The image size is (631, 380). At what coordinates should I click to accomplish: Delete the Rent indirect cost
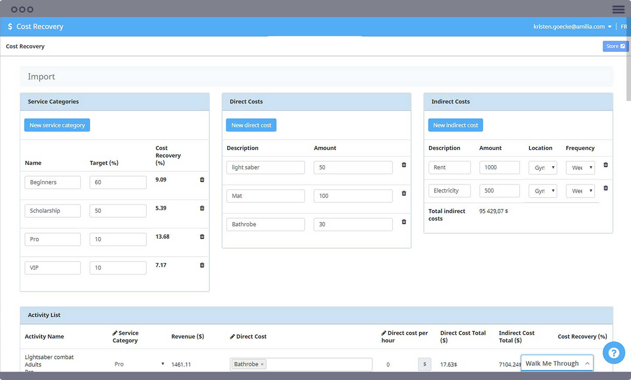606,165
